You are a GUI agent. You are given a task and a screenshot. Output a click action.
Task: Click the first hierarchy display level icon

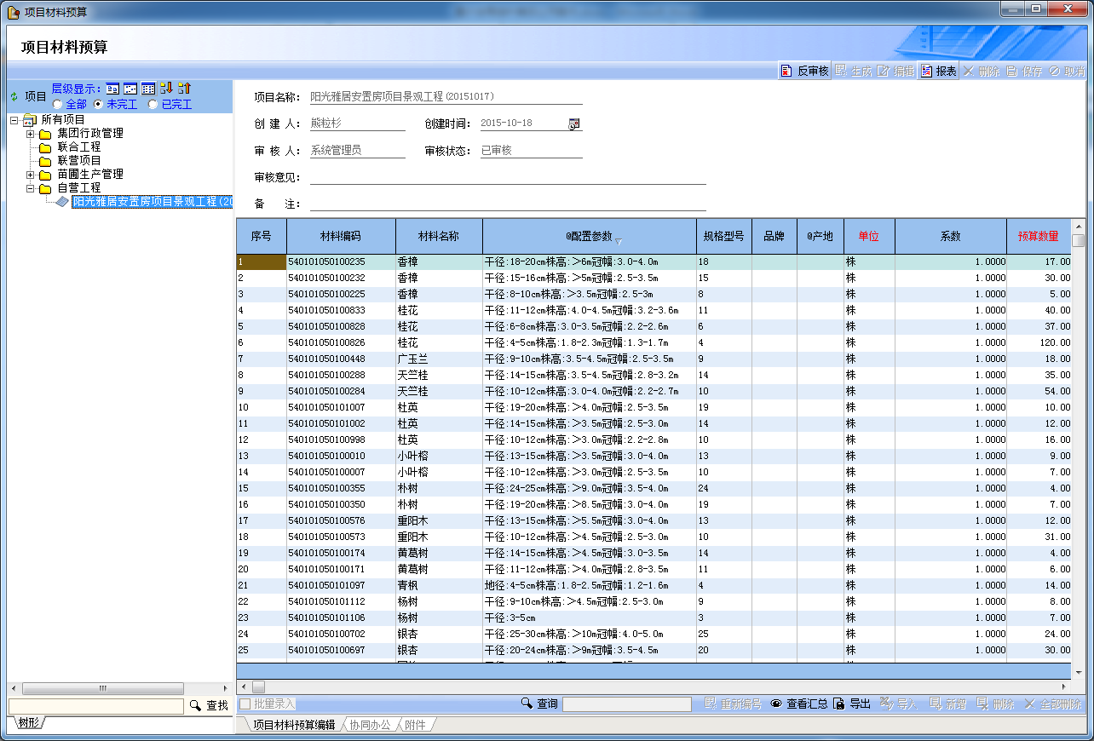pyautogui.click(x=112, y=89)
